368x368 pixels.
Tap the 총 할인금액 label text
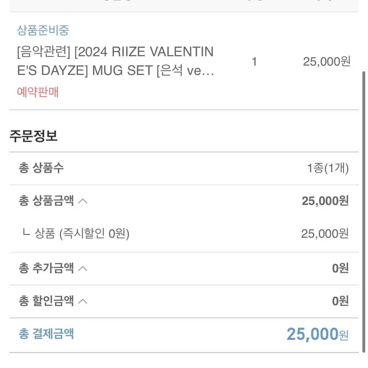46,301
